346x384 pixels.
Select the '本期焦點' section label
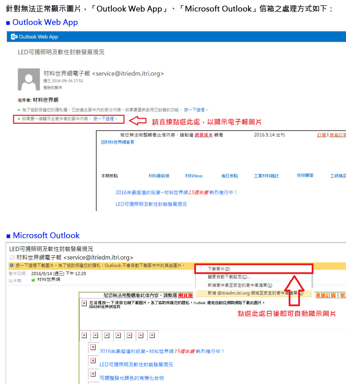[x=110, y=176]
